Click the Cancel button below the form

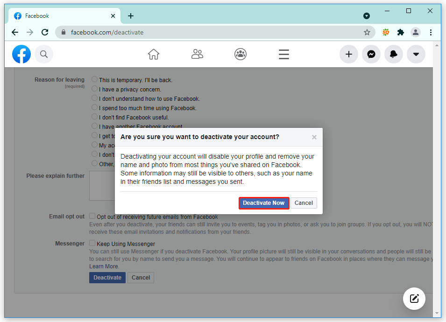coord(141,278)
